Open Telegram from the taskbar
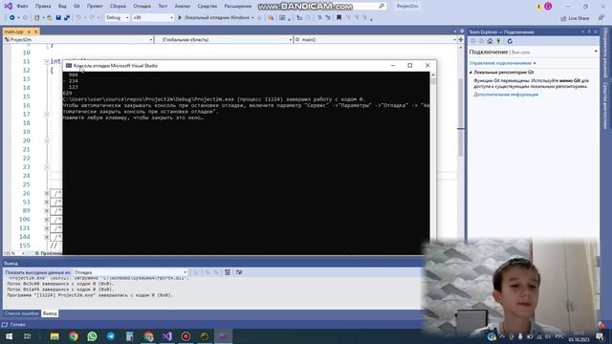Image resolution: width=612 pixels, height=344 pixels. coord(111,336)
